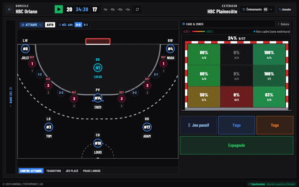Click the goal cage on the court

(98, 41)
